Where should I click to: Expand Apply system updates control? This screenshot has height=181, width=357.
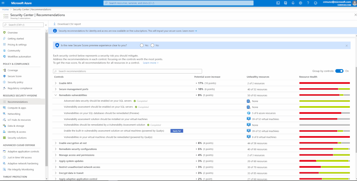tap(55, 161)
